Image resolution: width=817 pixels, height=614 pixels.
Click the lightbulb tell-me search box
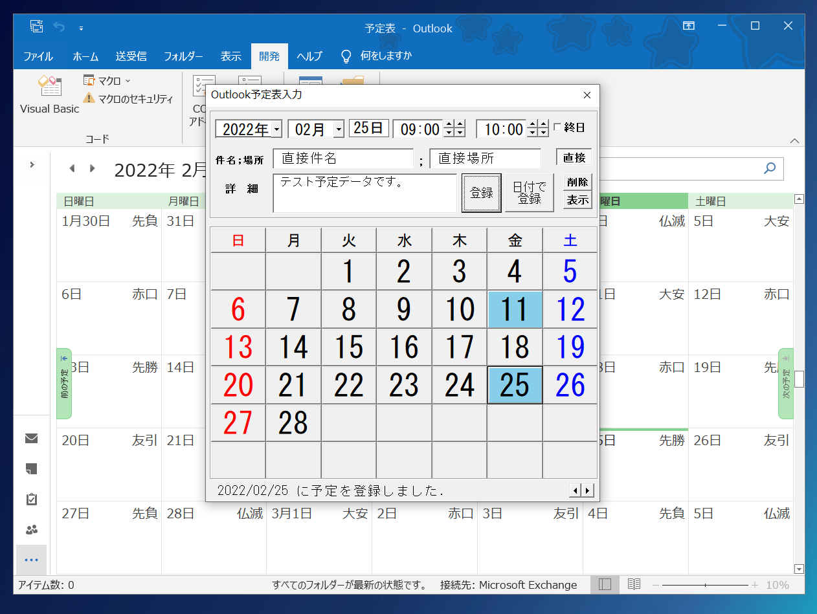pyautogui.click(x=376, y=56)
